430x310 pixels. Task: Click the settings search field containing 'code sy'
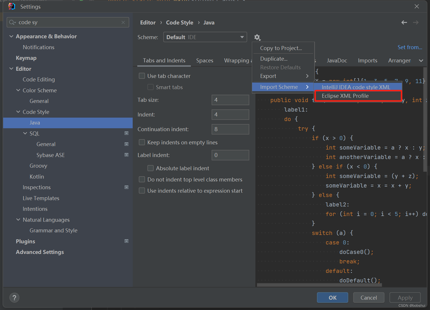point(68,22)
